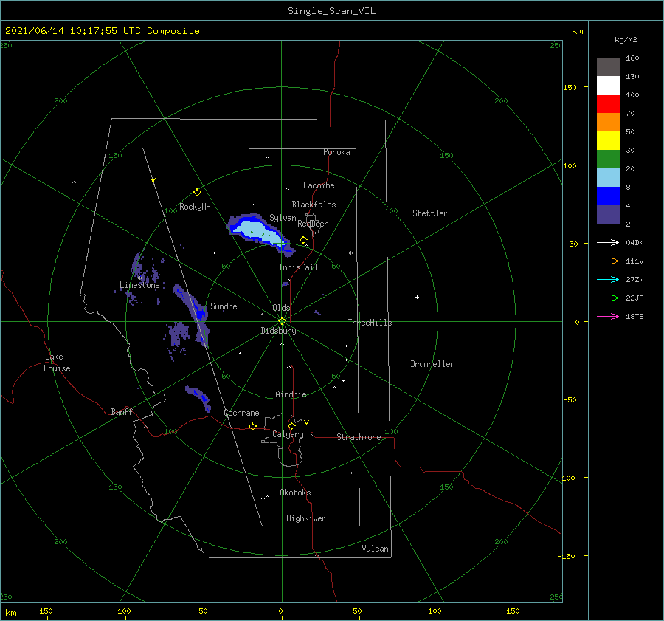This screenshot has width=664, height=621.
Task: Click the Didsbury town label
Action: (x=279, y=331)
